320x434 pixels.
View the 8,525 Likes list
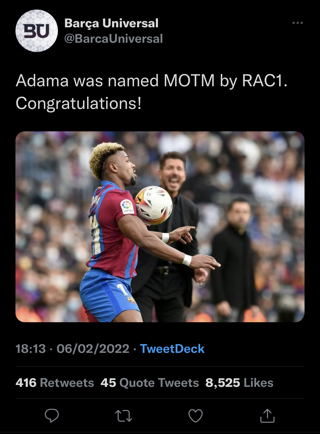coord(239,383)
